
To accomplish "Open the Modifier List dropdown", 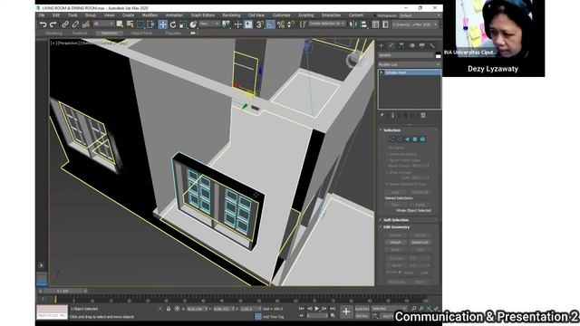I will click(x=409, y=64).
